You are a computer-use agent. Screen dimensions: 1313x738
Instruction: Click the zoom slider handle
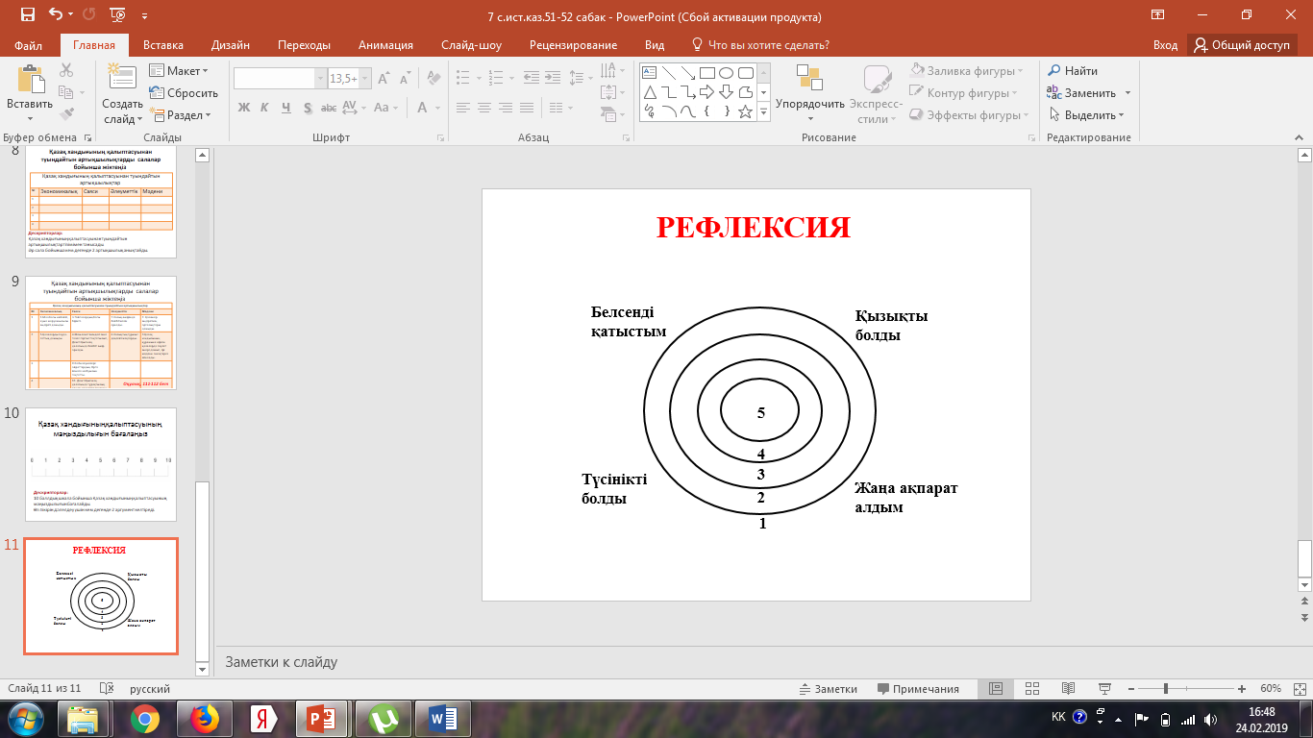[1165, 689]
